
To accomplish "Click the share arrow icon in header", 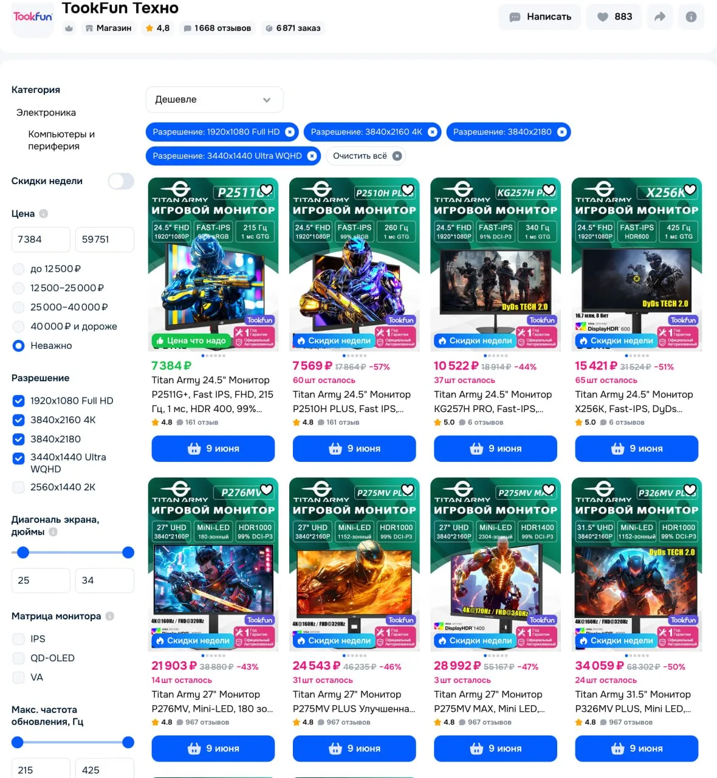I will [x=659, y=17].
